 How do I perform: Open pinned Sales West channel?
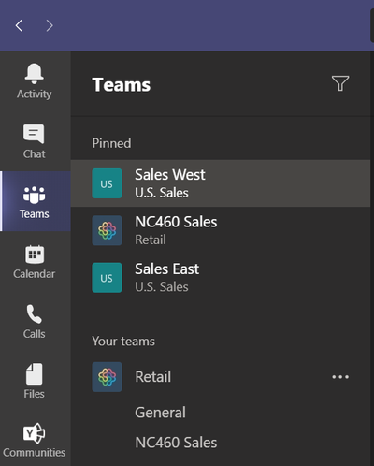(221, 183)
